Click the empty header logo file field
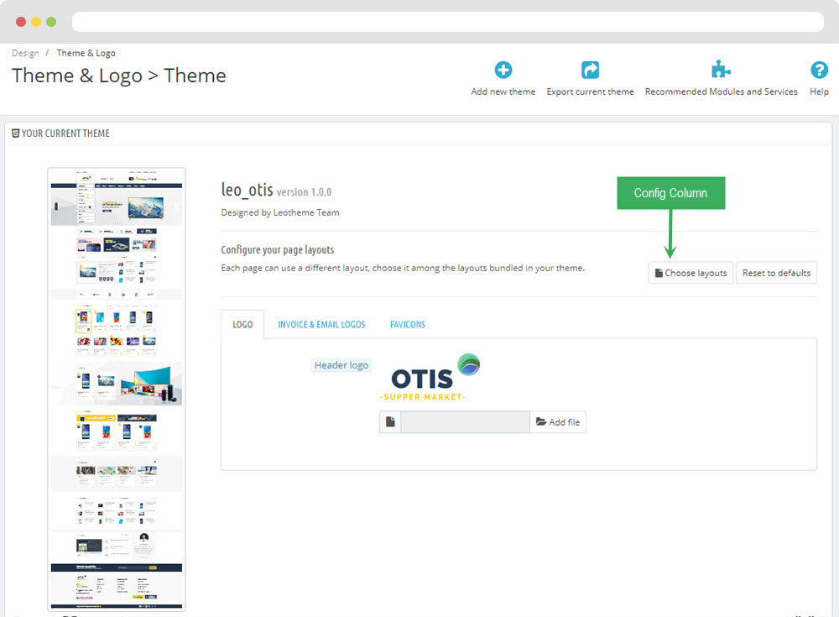 (x=465, y=422)
